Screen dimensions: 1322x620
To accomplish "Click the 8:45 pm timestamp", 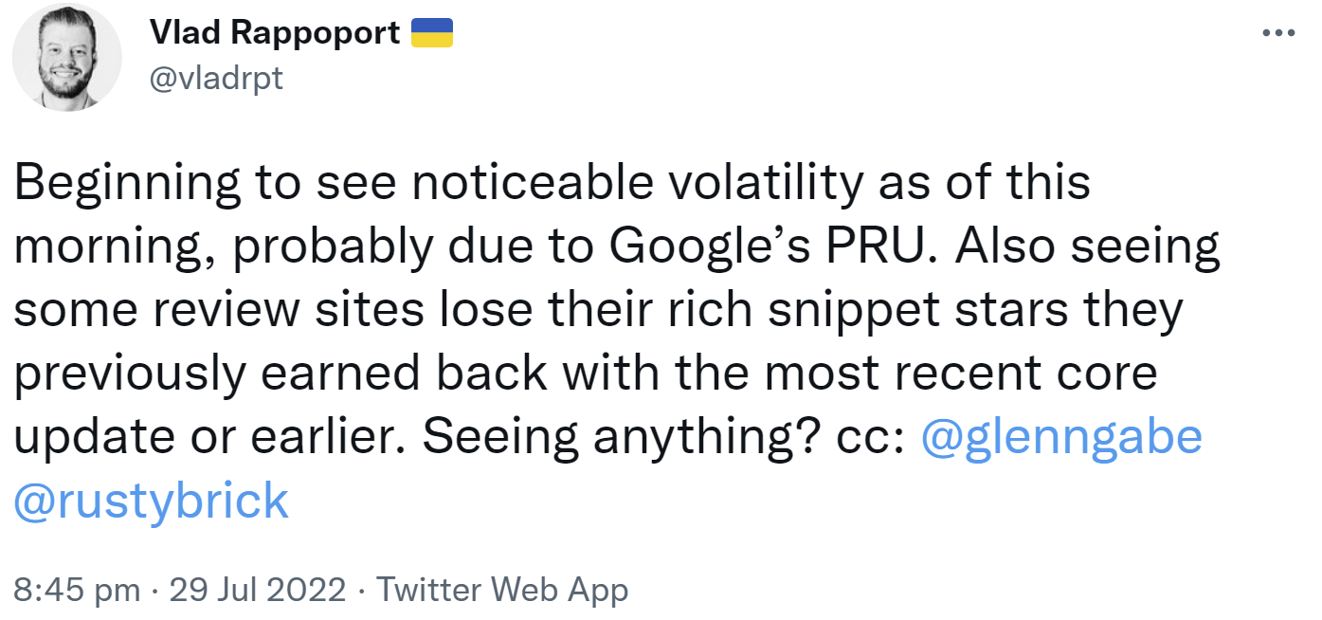I will [x=74, y=589].
